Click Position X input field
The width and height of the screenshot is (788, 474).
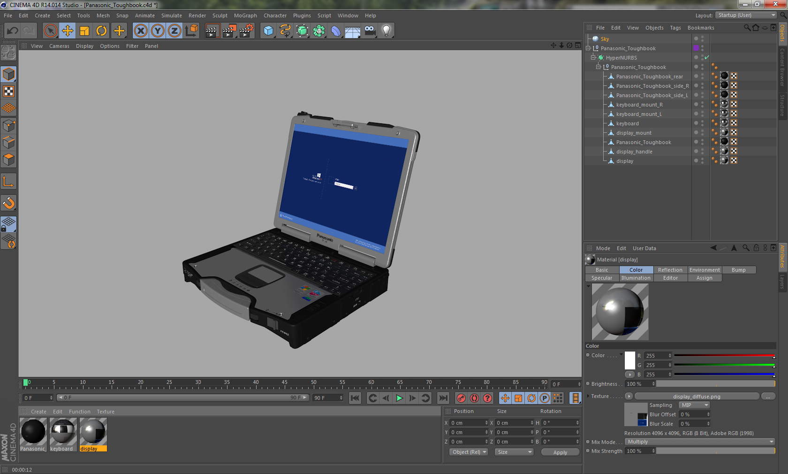[x=469, y=423]
